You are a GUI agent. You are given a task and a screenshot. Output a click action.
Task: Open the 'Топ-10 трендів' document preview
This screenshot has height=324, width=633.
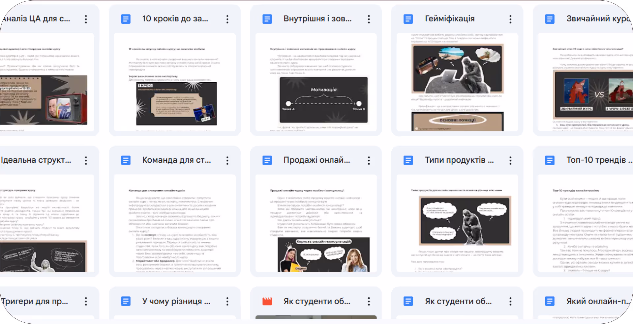(586, 223)
